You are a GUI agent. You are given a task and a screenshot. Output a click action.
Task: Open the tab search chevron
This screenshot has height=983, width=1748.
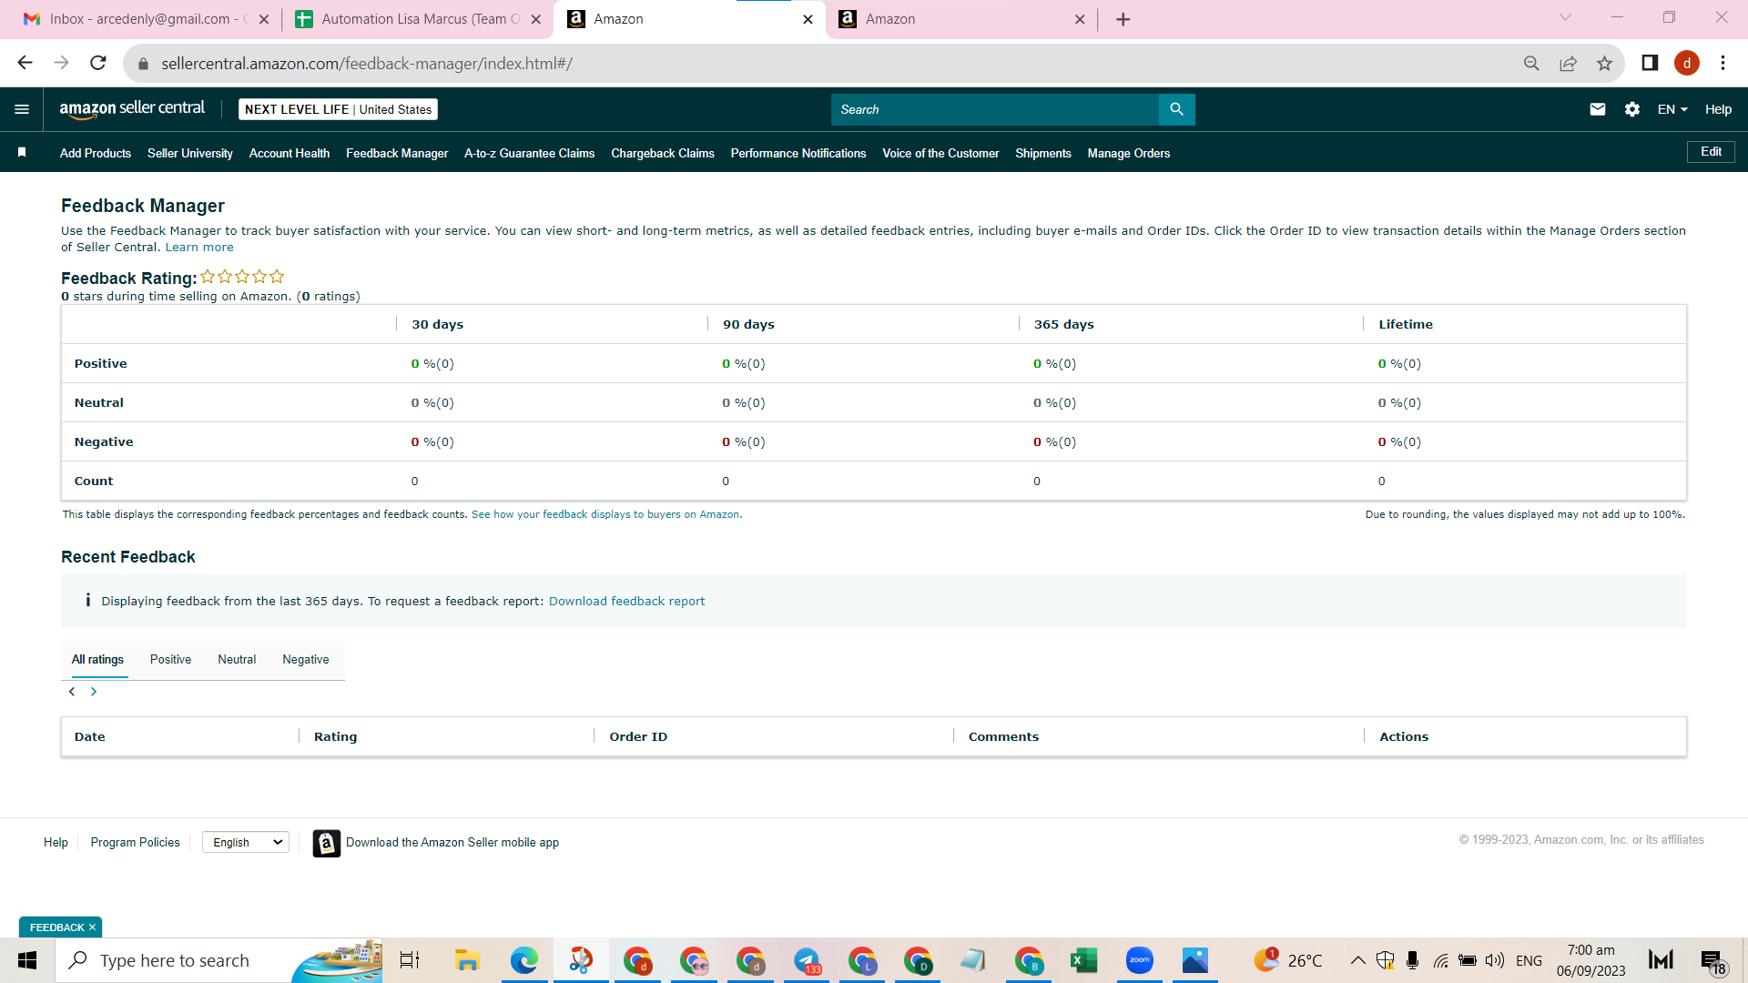point(1565,17)
